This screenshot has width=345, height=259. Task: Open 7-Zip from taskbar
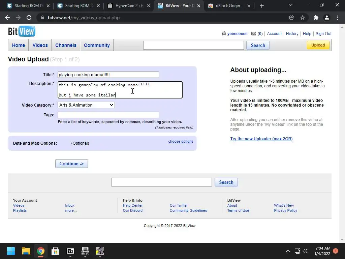pos(70,251)
